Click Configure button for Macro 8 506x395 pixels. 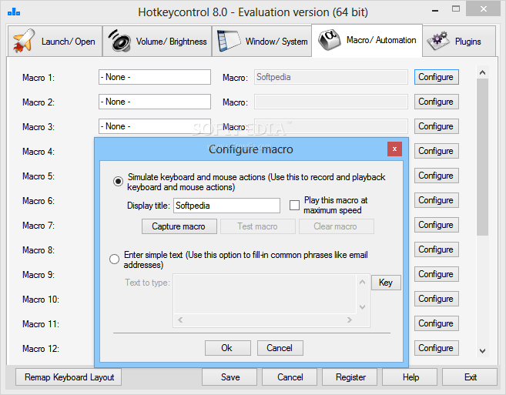pos(436,249)
